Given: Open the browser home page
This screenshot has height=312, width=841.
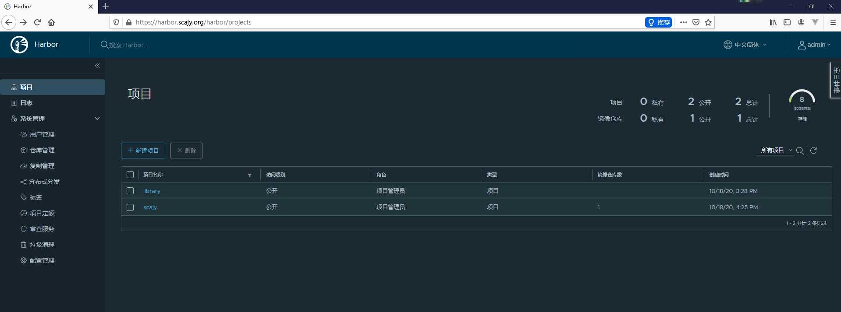Looking at the screenshot, I should pos(51,22).
